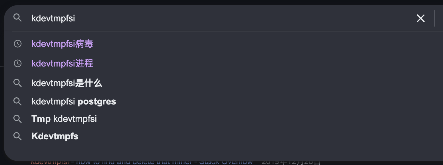Choose the kdevtmpfsi postgres suggestion
Image resolution: width=443 pixels, height=165 pixels.
point(74,101)
